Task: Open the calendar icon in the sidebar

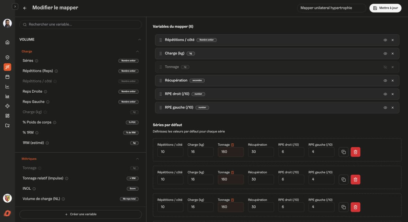Action: click(x=7, y=77)
